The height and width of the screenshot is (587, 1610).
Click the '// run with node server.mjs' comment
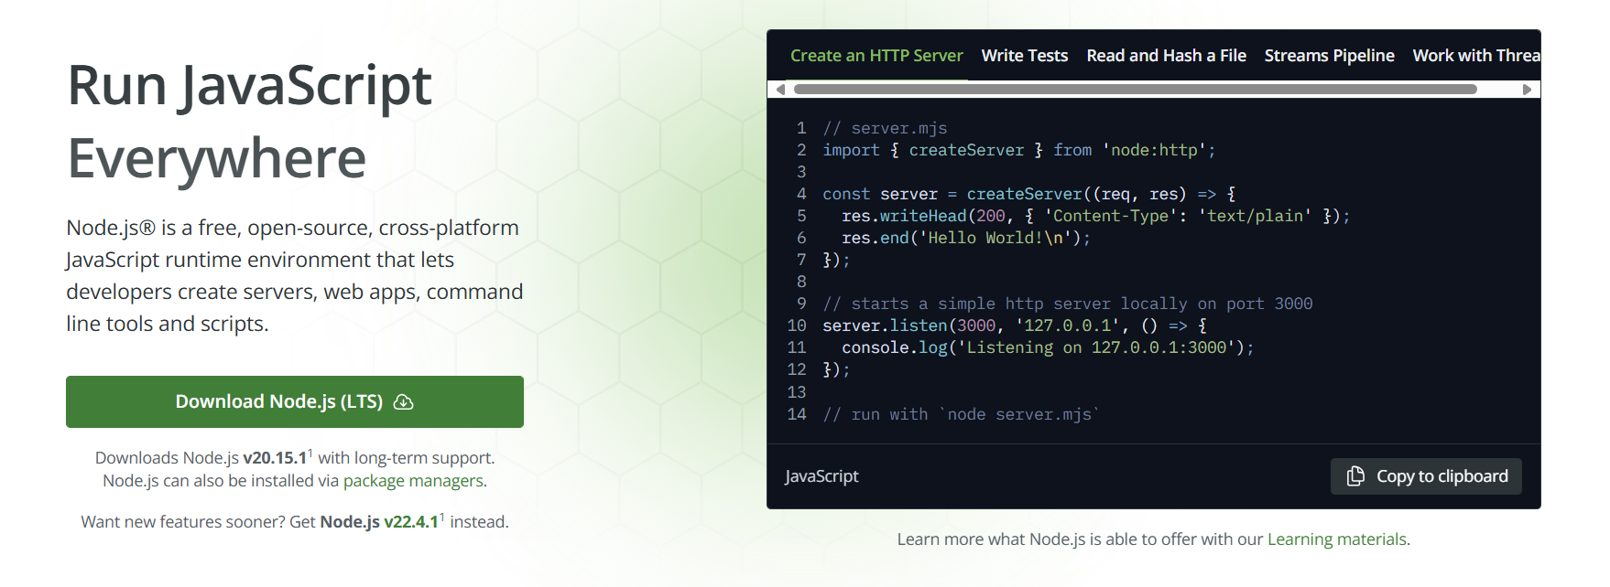(962, 414)
